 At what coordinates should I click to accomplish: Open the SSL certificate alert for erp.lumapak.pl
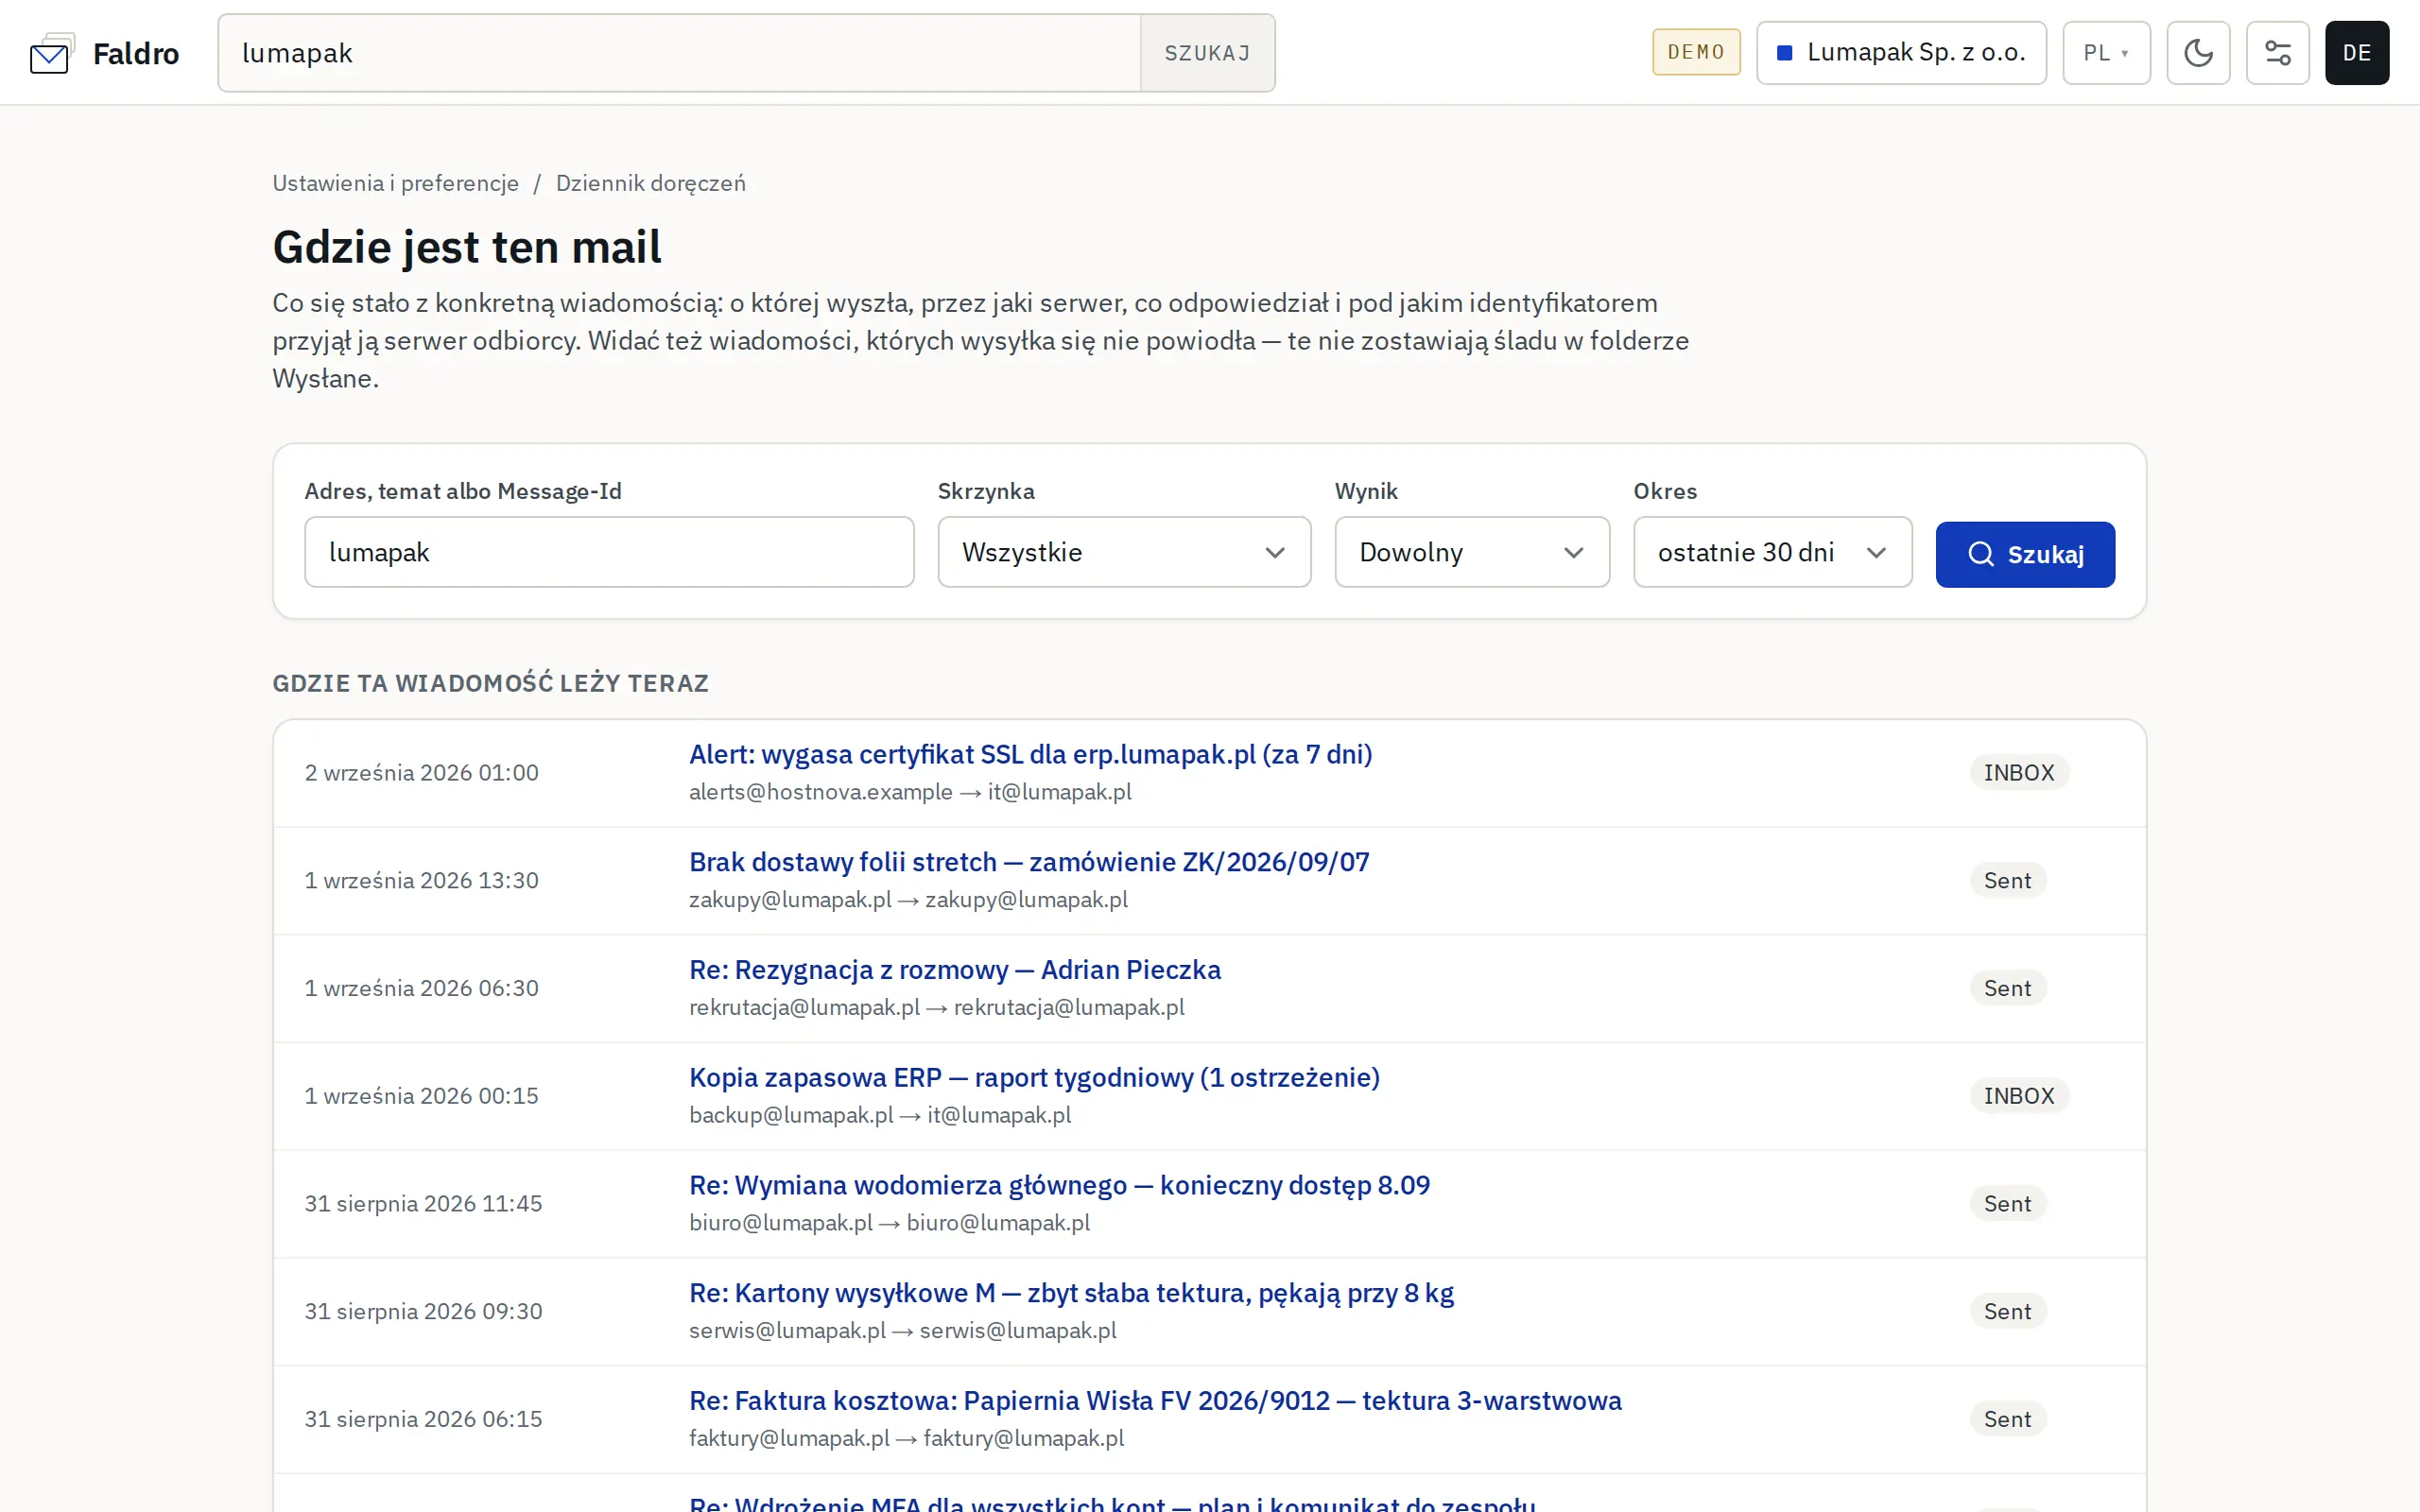(x=1030, y=755)
